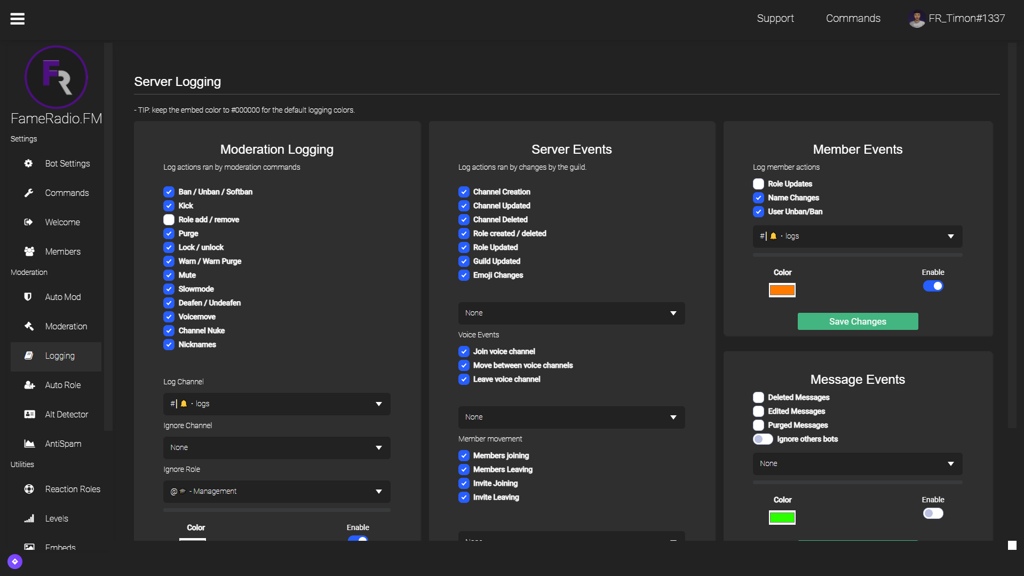Open Message Events channel dropdown
Screen dimensions: 1024x576
pos(858,464)
